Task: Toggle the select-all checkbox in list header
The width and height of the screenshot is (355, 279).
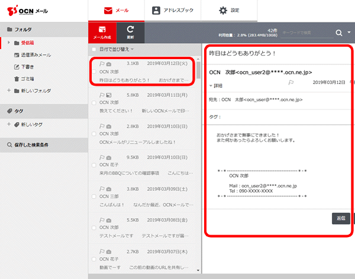Action: click(94, 49)
